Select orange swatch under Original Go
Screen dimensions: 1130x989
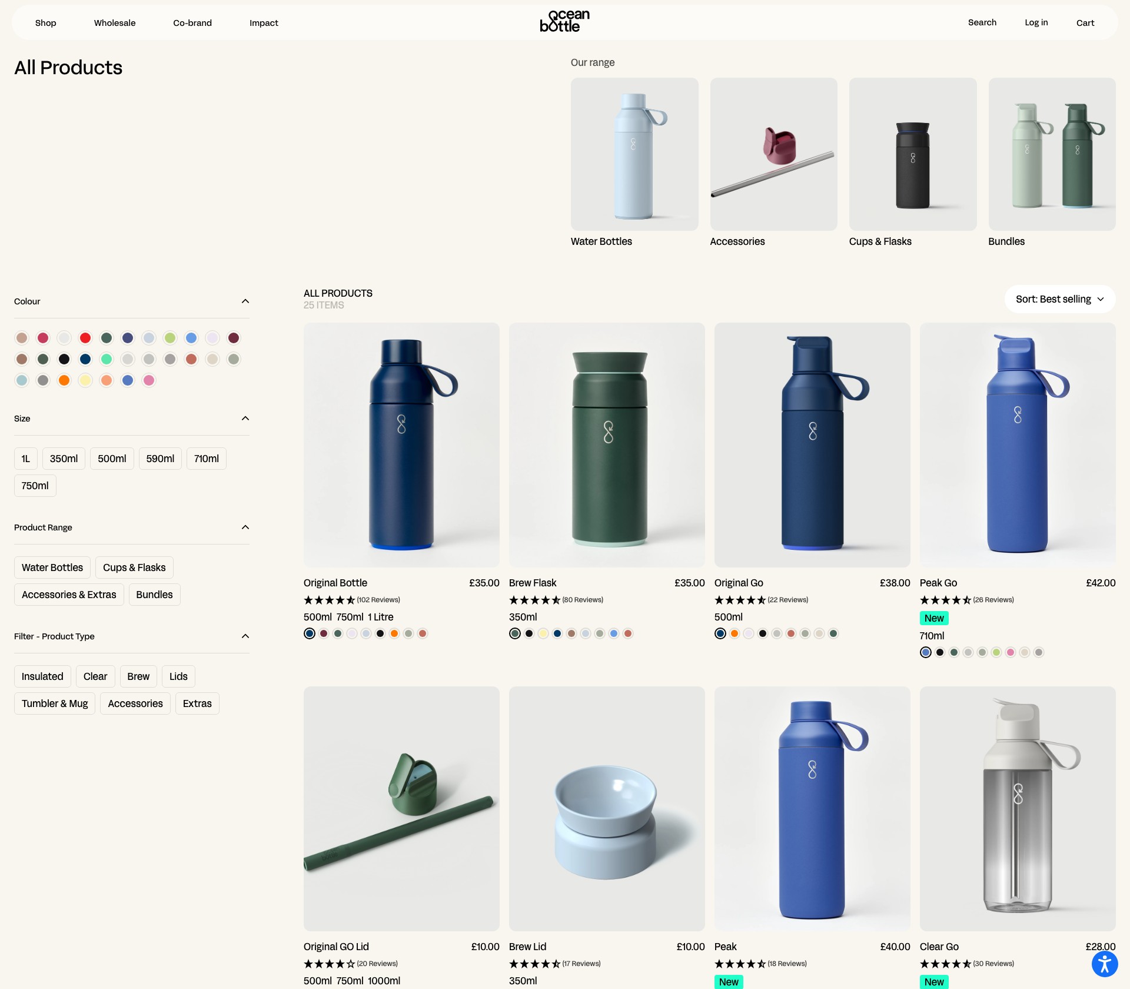pyautogui.click(x=734, y=633)
